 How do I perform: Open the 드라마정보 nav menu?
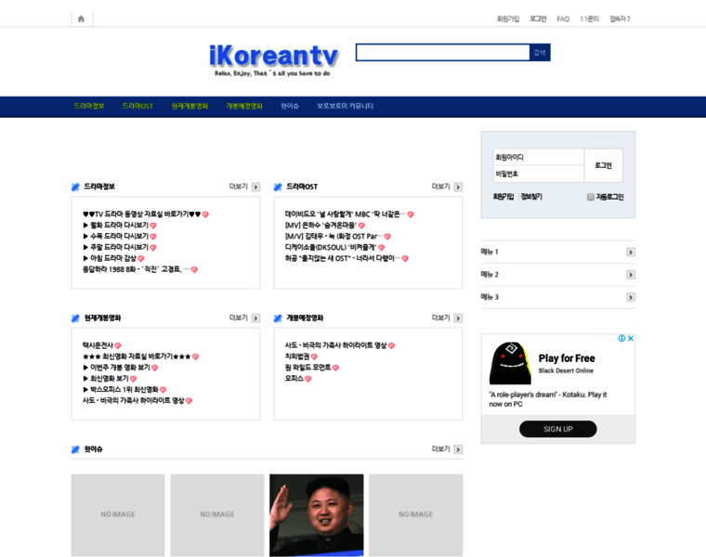point(89,106)
